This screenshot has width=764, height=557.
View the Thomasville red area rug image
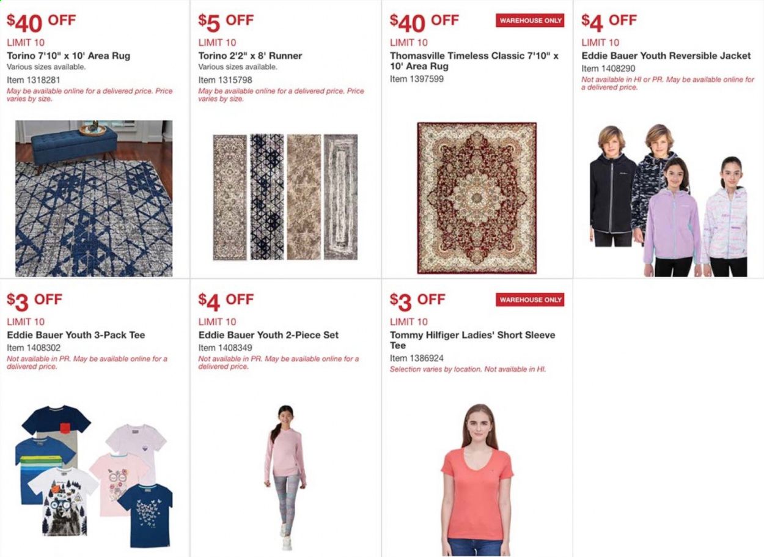[x=477, y=197]
